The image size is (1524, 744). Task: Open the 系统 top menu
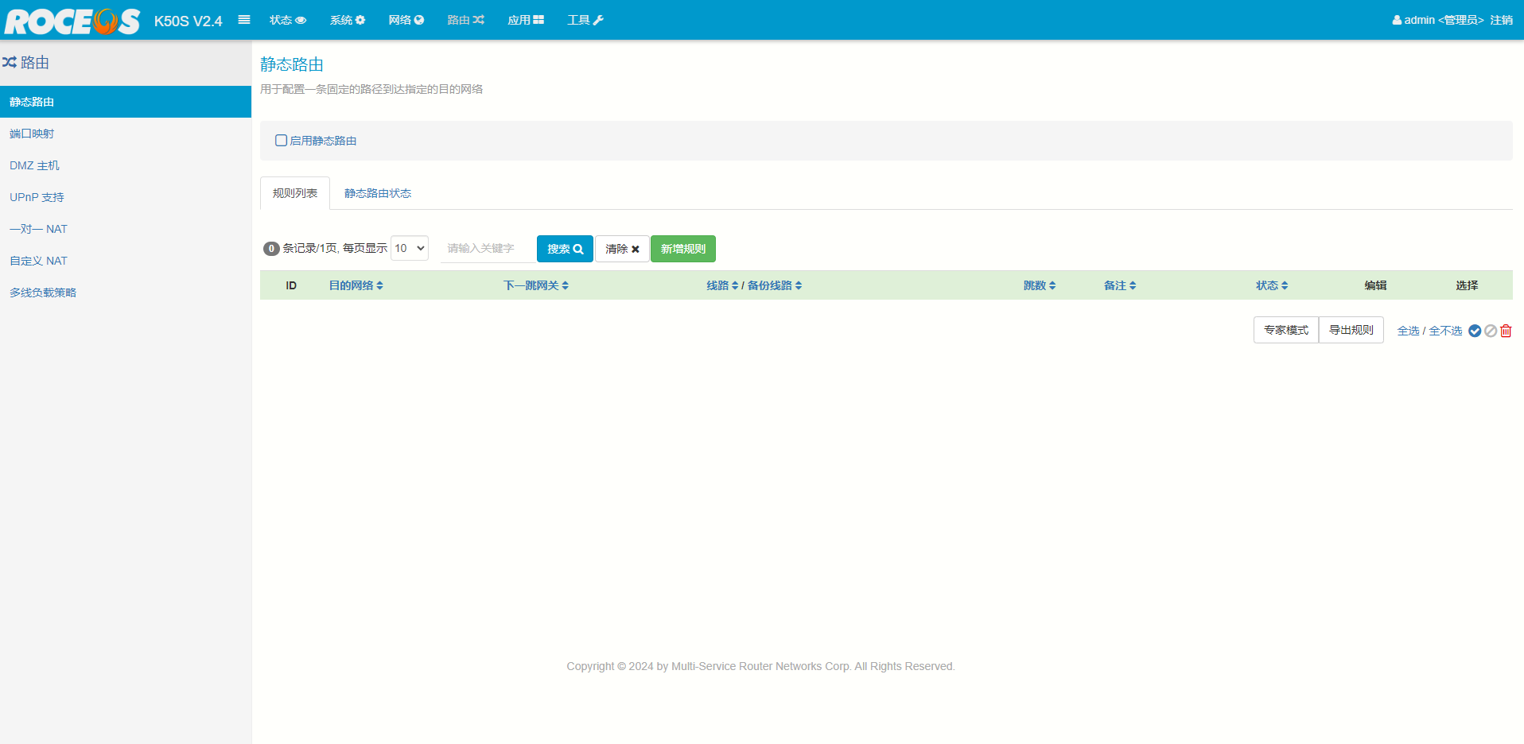[347, 20]
